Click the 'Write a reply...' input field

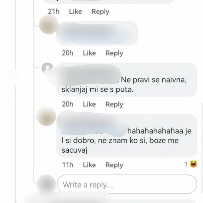(x=127, y=184)
